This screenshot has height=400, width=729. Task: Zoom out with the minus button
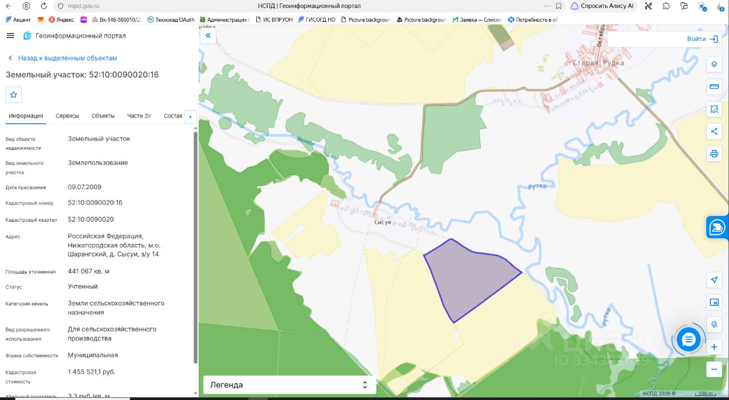pos(714,369)
